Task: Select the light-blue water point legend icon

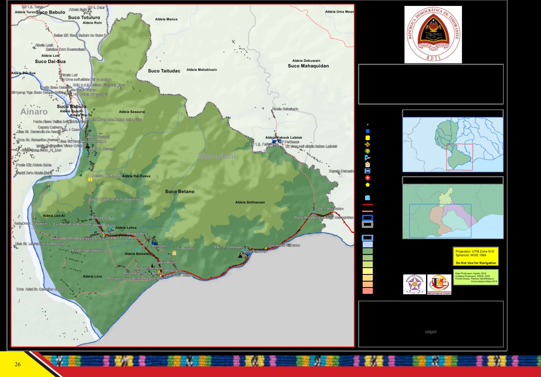Action: [x=368, y=198]
